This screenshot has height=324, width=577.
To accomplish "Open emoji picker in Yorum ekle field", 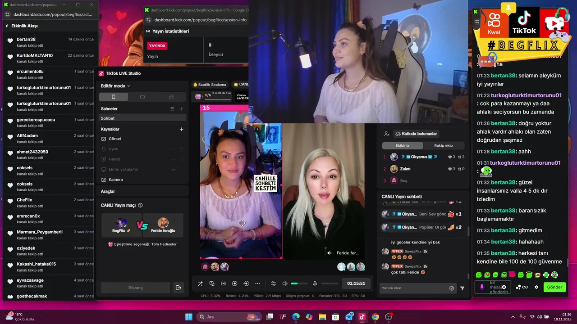I will coord(452,288).
